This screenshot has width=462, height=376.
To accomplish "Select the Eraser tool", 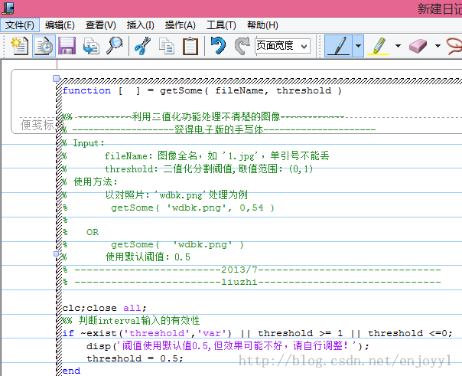I will pyautogui.click(x=418, y=46).
